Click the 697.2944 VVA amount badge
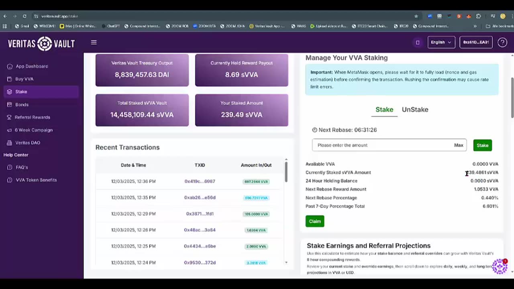Screen dimensions: 514x289 coord(256,181)
